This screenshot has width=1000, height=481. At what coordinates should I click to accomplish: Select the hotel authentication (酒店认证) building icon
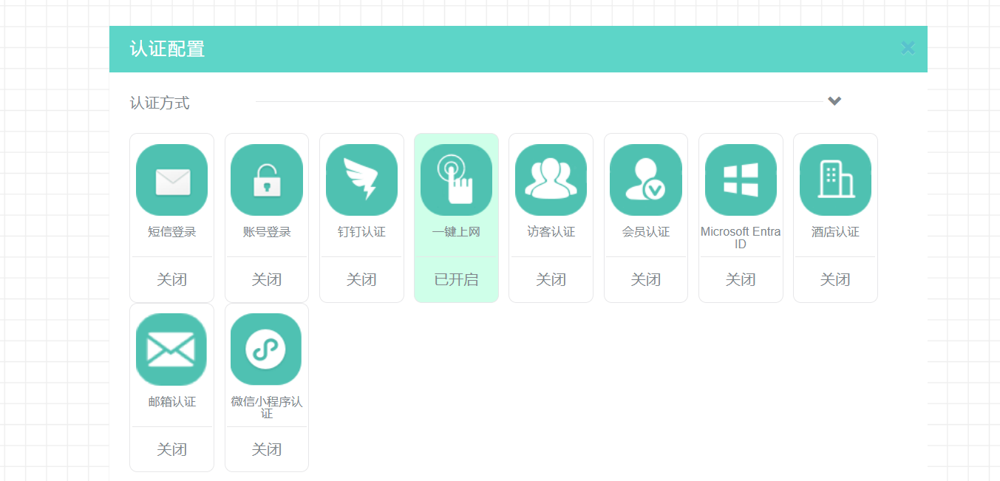pyautogui.click(x=835, y=180)
